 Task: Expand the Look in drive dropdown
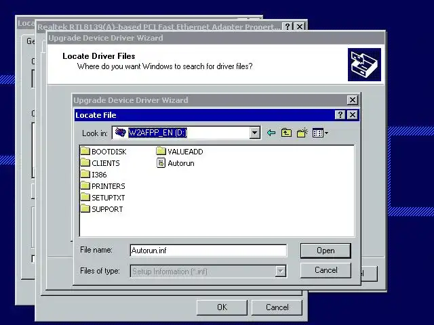click(255, 133)
